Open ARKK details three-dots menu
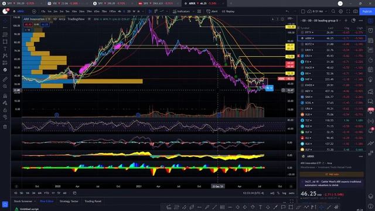The image size is (375, 211). click(x=361, y=156)
